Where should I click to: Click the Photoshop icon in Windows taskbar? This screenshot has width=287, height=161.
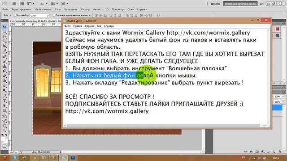(x=73, y=158)
